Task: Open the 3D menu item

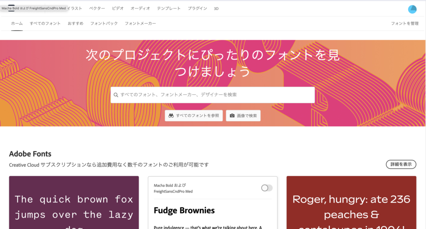Action: tap(216, 9)
